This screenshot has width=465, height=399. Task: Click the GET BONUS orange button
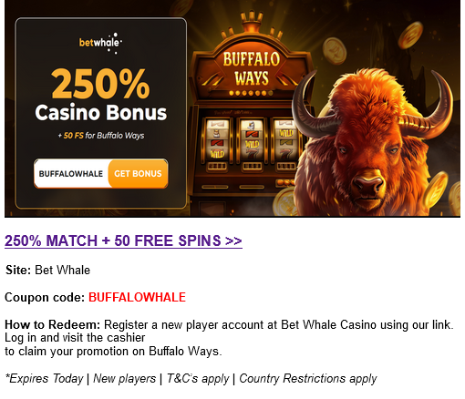138,173
